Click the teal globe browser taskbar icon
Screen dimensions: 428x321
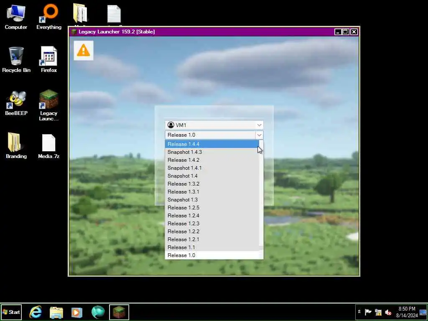coord(98,312)
